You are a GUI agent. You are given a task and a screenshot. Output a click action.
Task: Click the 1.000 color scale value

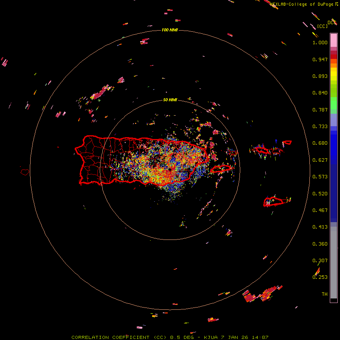pyautogui.click(x=320, y=42)
